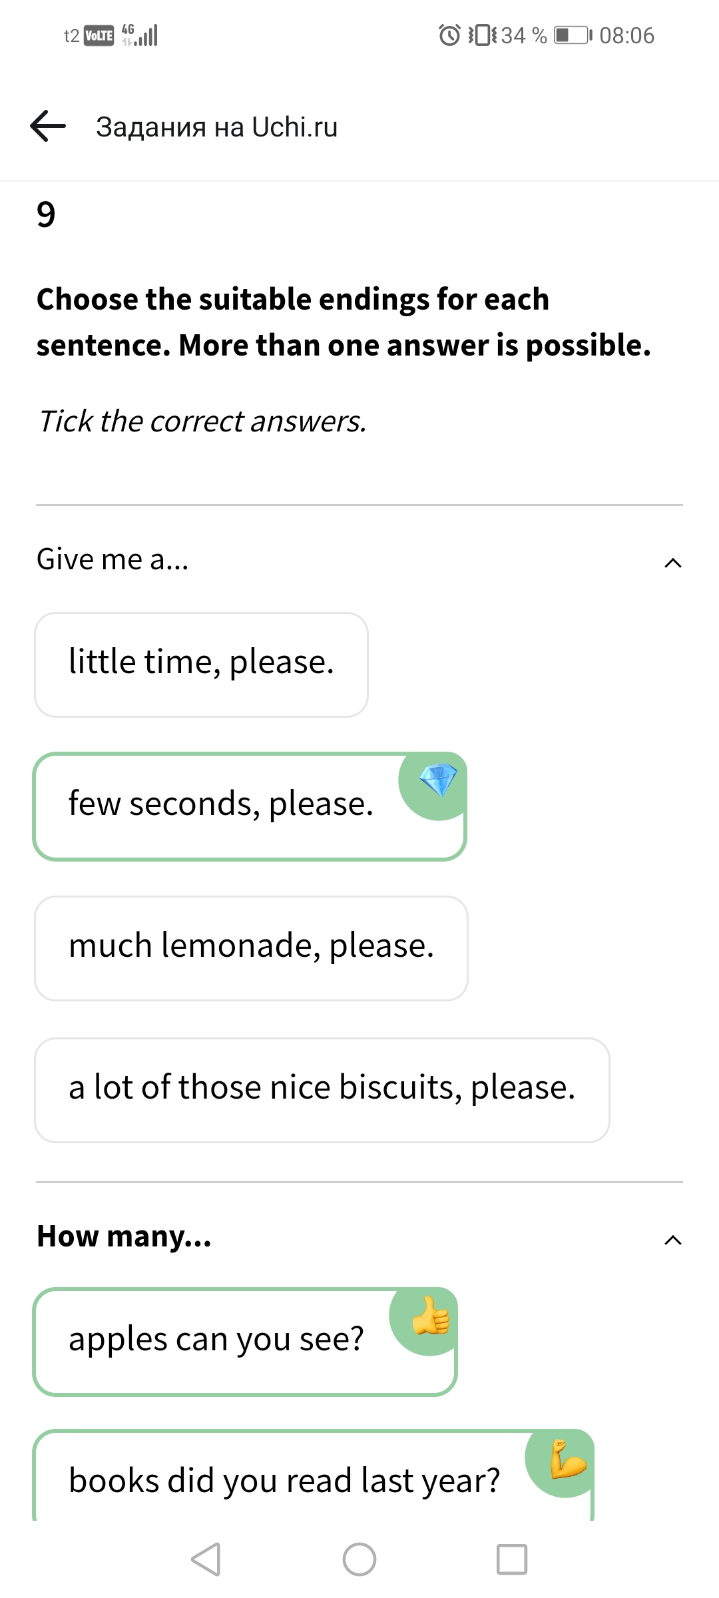Tap the battery status indicator
Image resolution: width=719 pixels, height=1598 pixels.
573,35
